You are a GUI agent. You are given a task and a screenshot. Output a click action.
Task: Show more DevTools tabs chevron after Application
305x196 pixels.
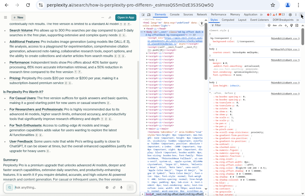pyautogui.click(x=261, y=15)
